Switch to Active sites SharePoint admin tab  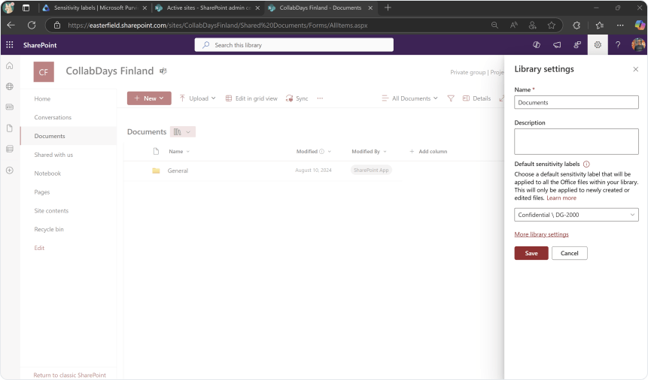click(208, 8)
